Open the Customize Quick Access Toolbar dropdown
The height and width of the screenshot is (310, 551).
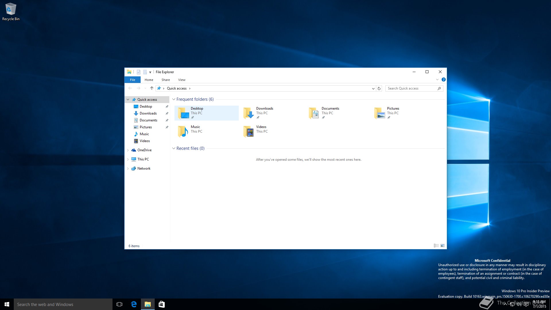coord(150,72)
